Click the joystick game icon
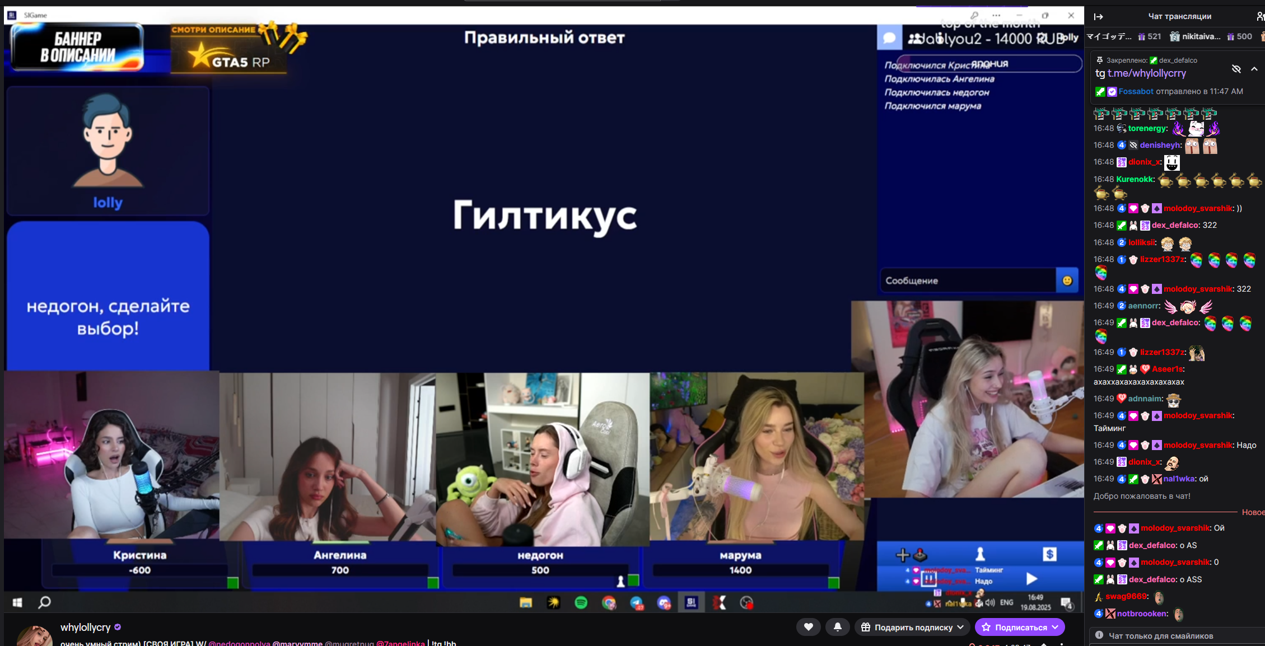Viewport: 1265px width, 646px height. (920, 555)
